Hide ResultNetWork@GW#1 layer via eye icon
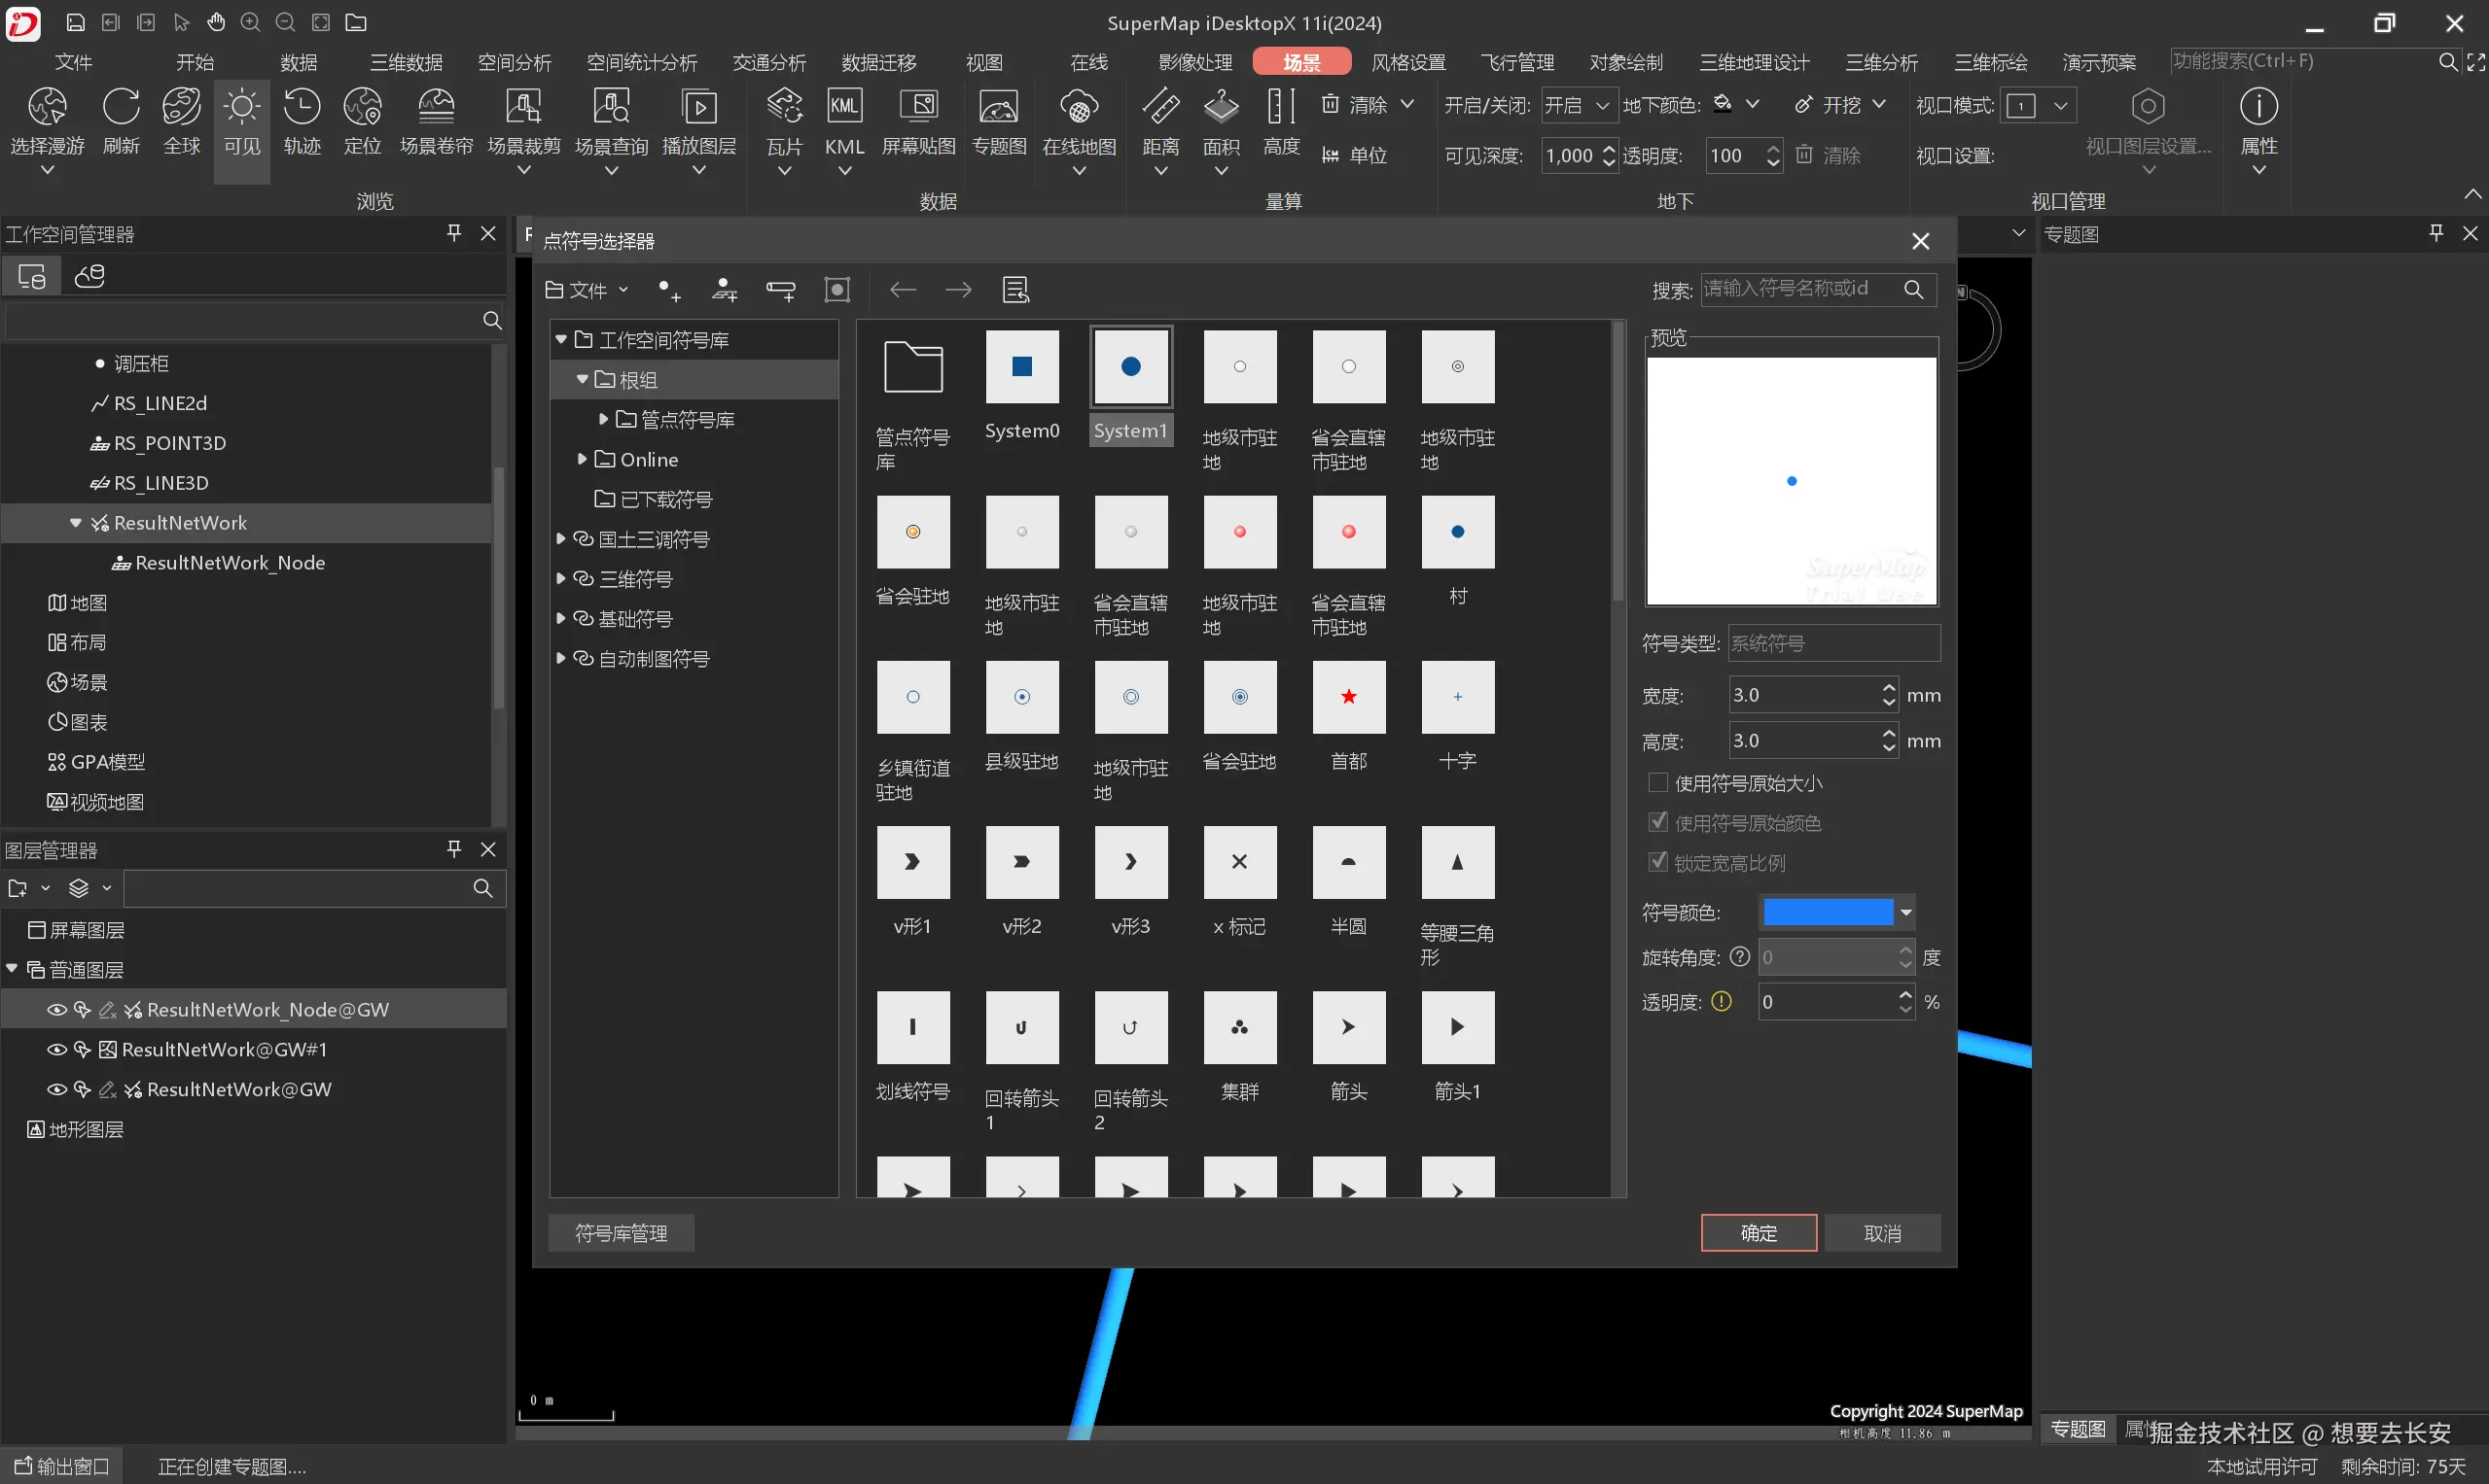The height and width of the screenshot is (1484, 2489). [57, 1050]
